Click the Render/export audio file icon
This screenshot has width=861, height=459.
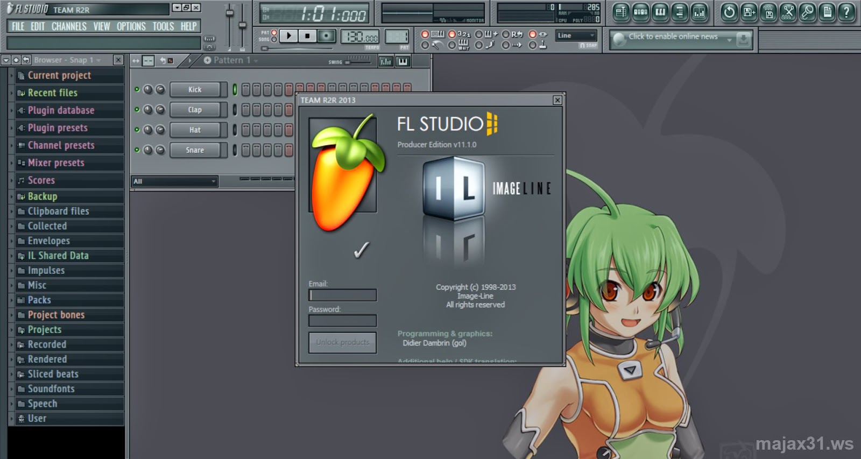pyautogui.click(x=768, y=12)
